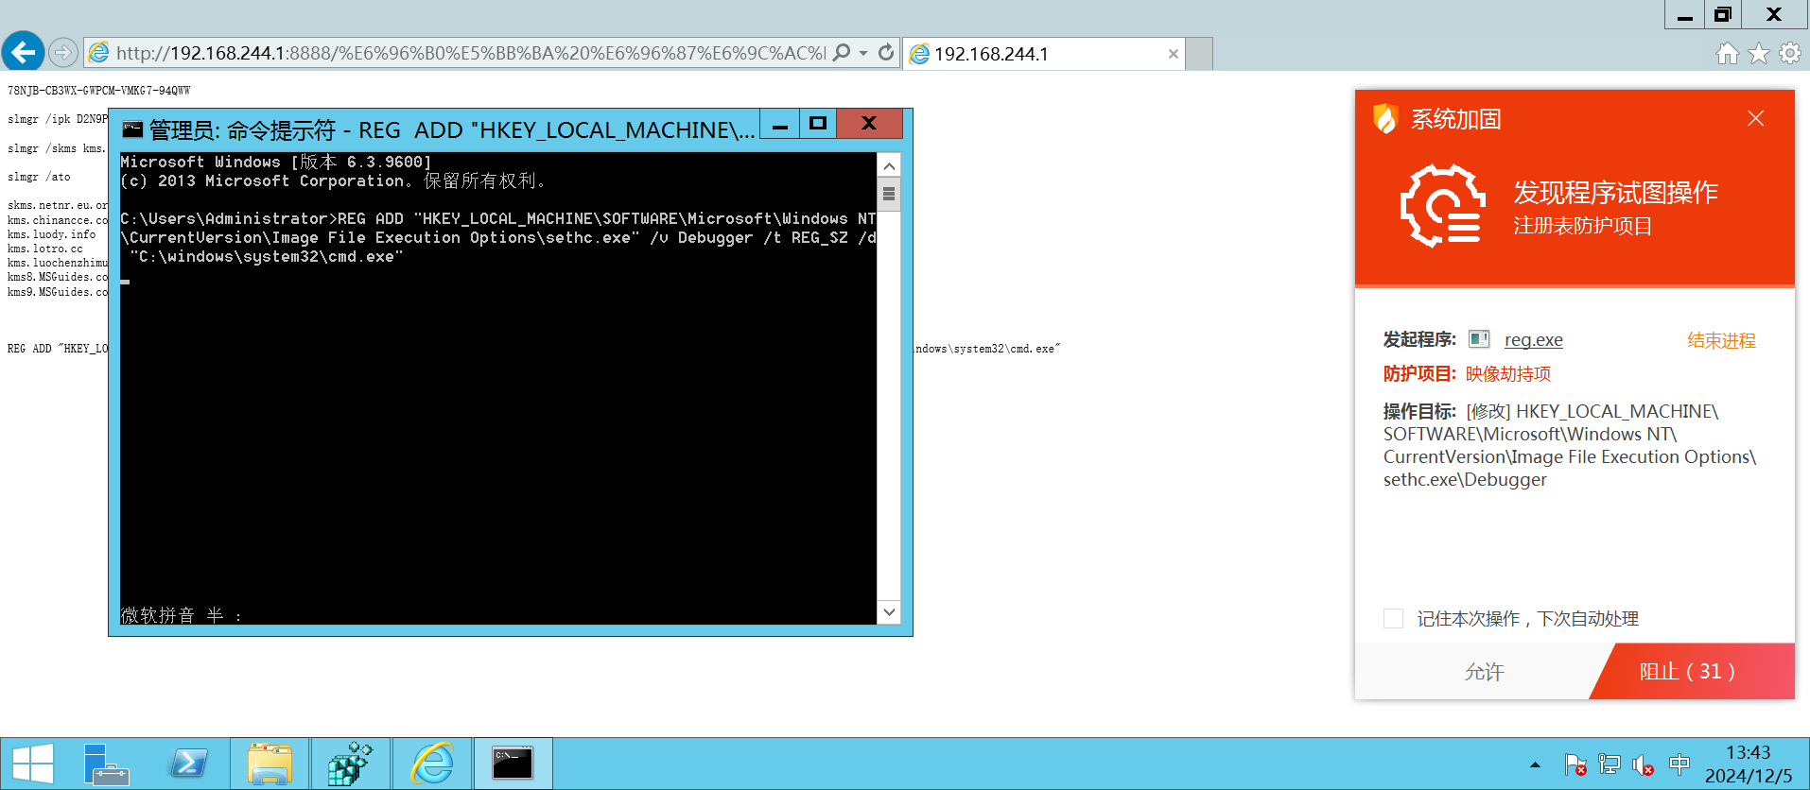The height and width of the screenshot is (790, 1810).
Task: Open the address bar dropdown arrow
Action: pyautogui.click(x=863, y=54)
